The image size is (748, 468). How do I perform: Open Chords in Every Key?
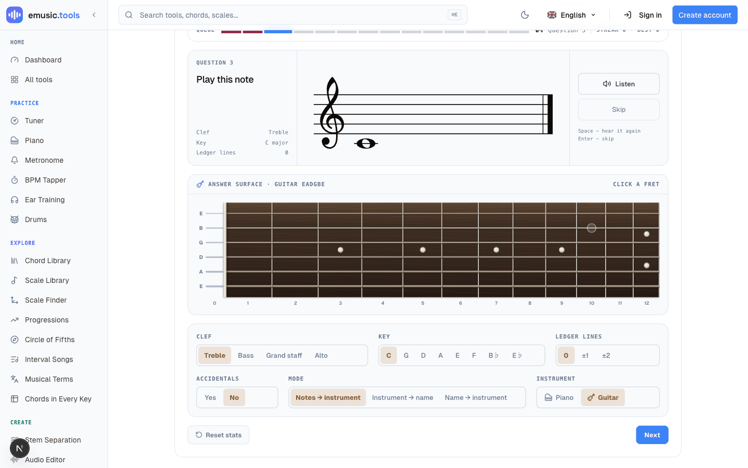pos(54,399)
